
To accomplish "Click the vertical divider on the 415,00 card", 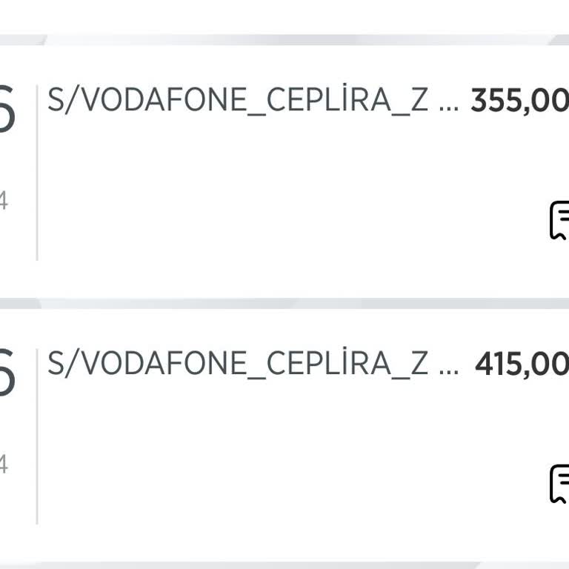I will click(37, 436).
